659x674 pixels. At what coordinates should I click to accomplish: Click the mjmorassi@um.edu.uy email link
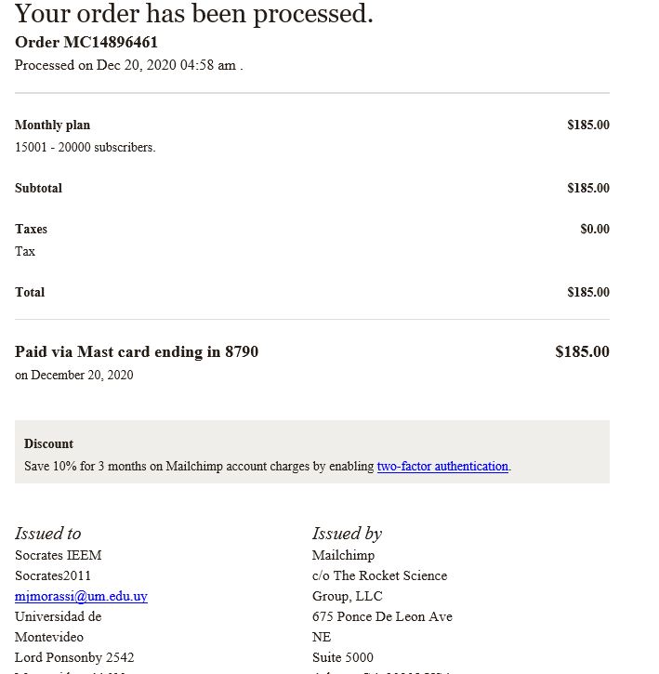click(81, 596)
